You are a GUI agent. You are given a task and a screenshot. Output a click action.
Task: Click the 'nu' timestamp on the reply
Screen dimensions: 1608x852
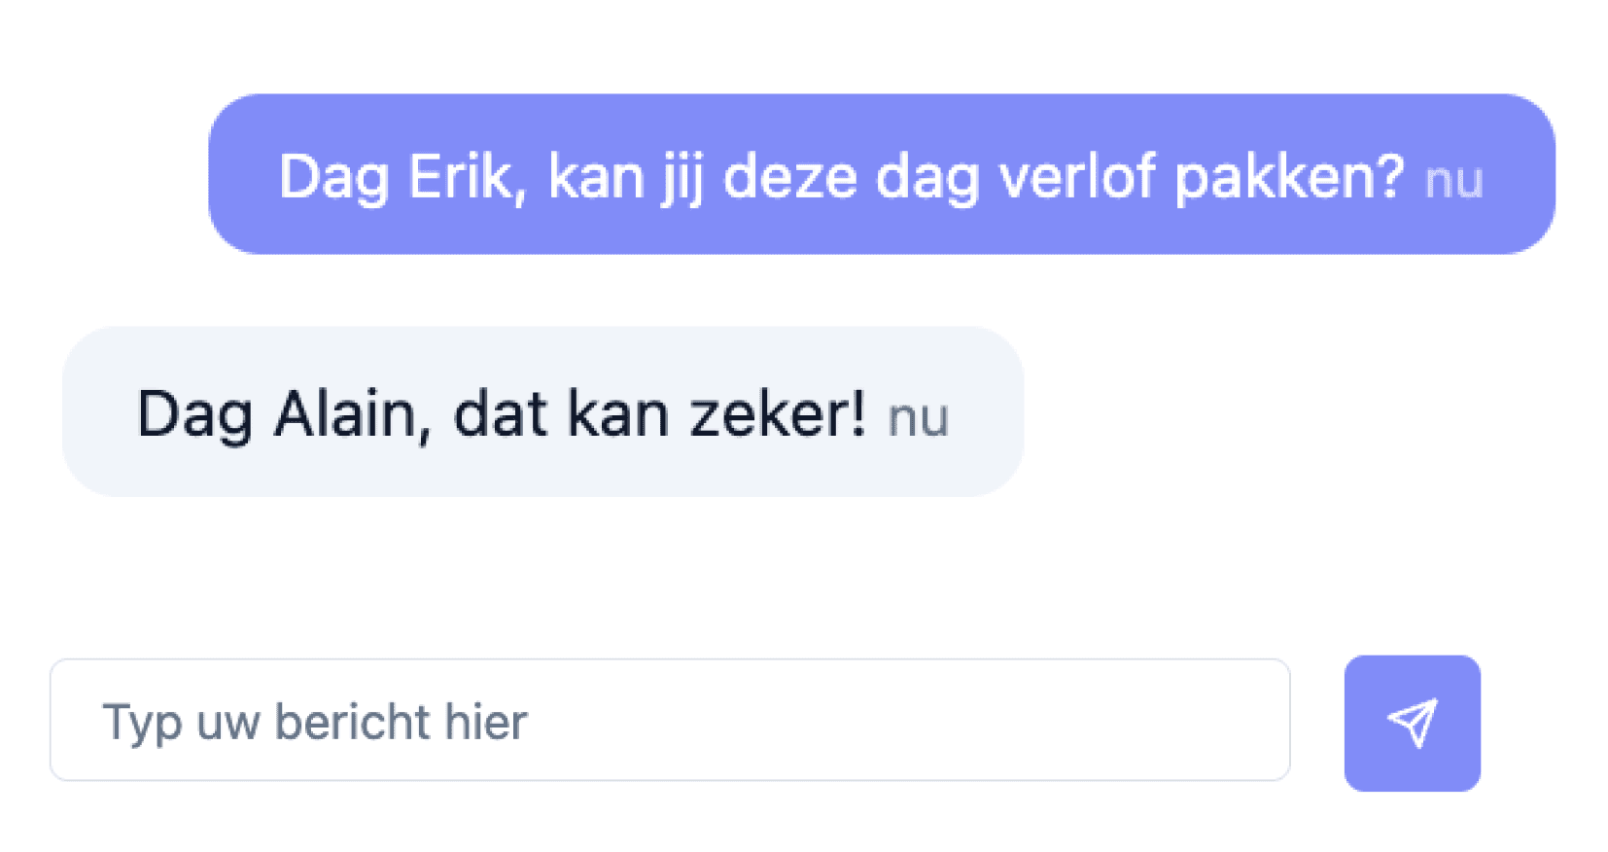(x=917, y=416)
